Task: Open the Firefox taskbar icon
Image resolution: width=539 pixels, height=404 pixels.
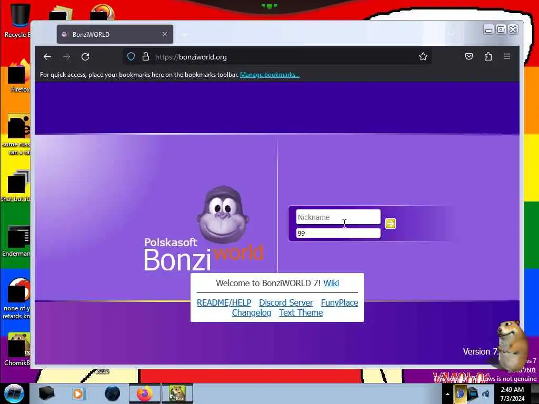Action: click(x=145, y=393)
